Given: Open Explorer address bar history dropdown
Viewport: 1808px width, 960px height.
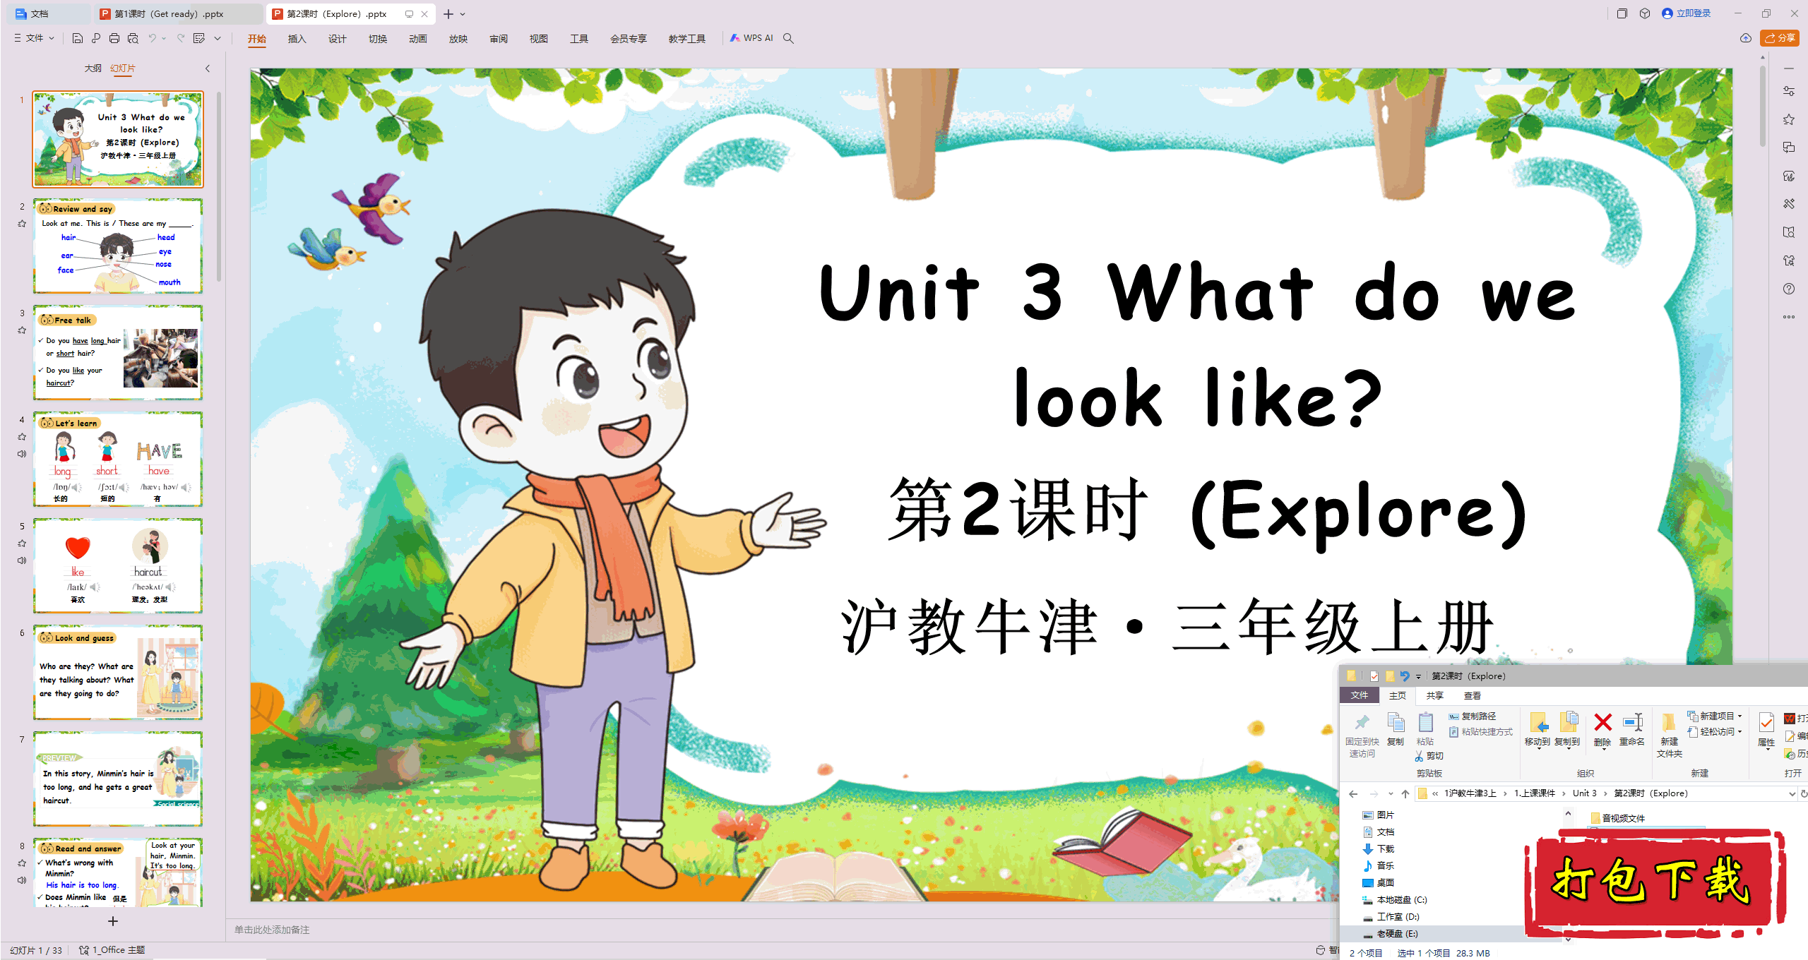Looking at the screenshot, I should (x=1792, y=793).
